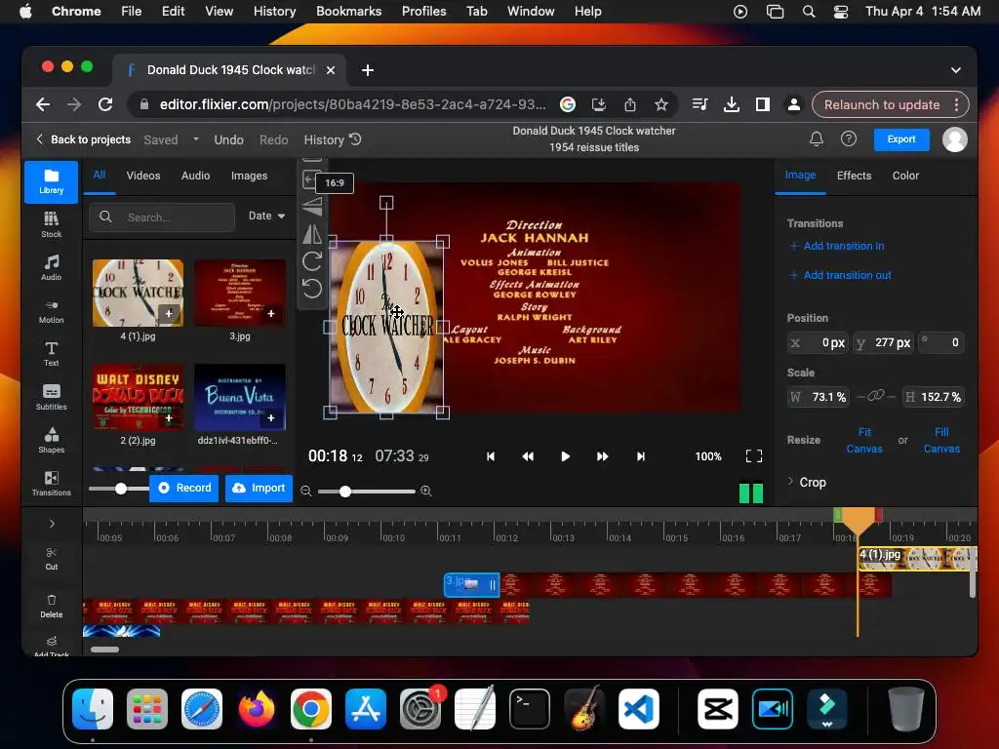Click the scale width field

tap(819, 397)
